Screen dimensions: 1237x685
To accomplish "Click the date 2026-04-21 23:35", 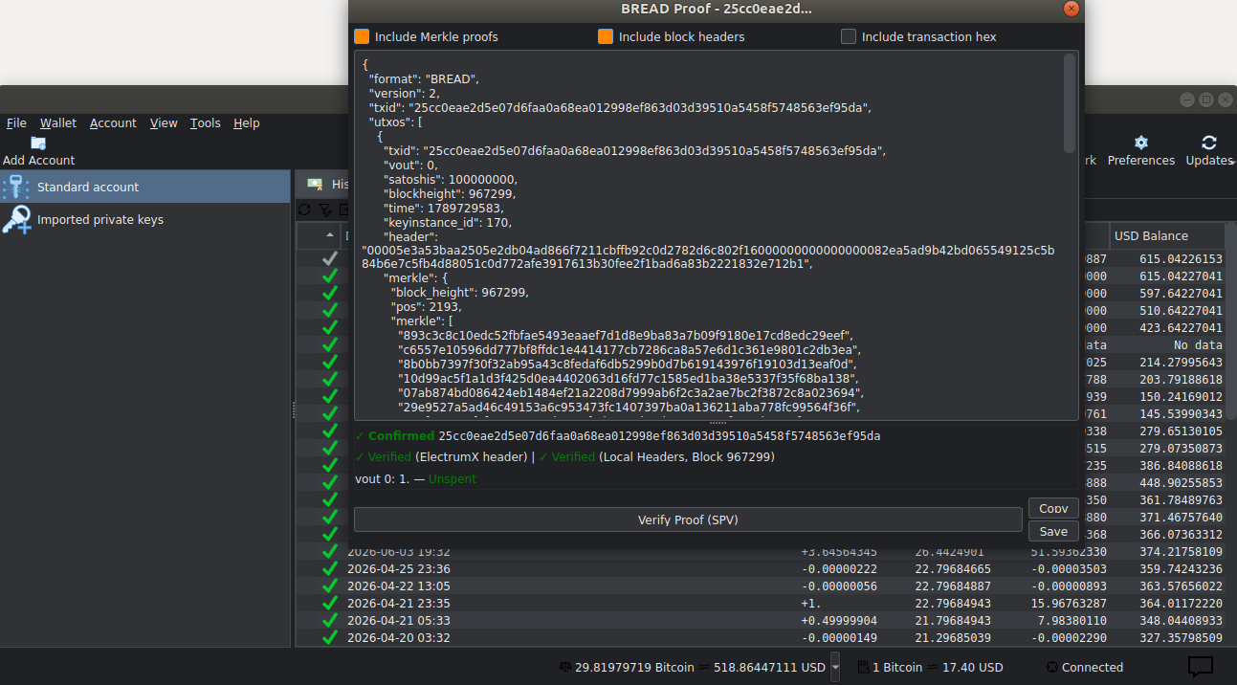I will click(399, 603).
